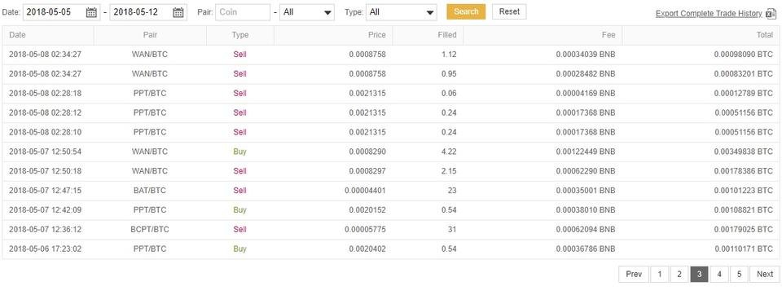Click filled amount 2.15

[449, 171]
